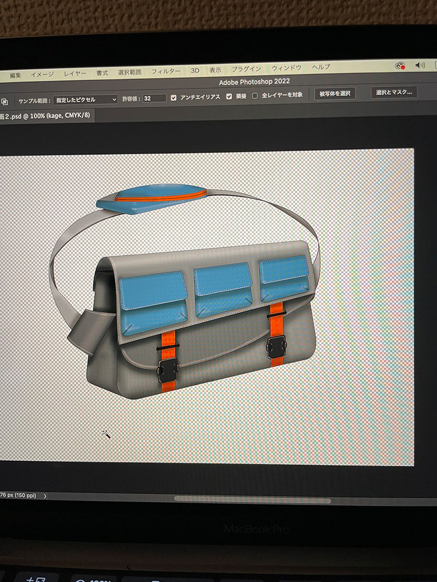This screenshot has width=437, height=582.
Task: Click the 選択とマスク... button
Action: [394, 92]
